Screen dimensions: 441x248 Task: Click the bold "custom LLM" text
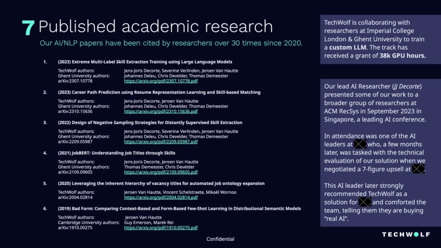(351, 47)
